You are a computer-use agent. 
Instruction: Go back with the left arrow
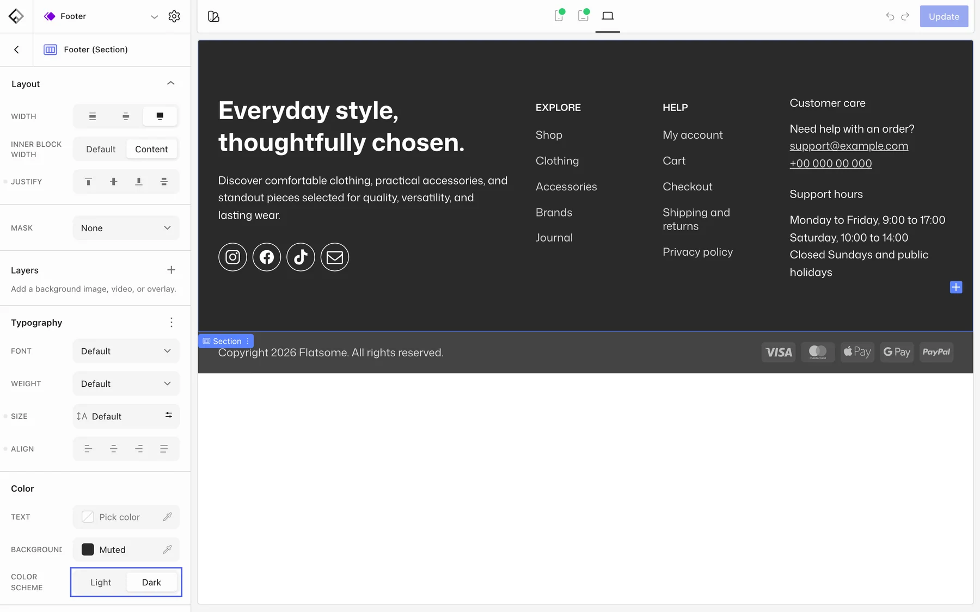(x=16, y=50)
